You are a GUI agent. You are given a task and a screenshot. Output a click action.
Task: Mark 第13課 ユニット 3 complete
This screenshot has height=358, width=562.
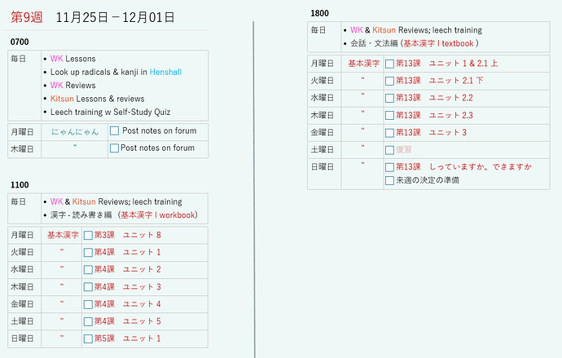coord(389,133)
